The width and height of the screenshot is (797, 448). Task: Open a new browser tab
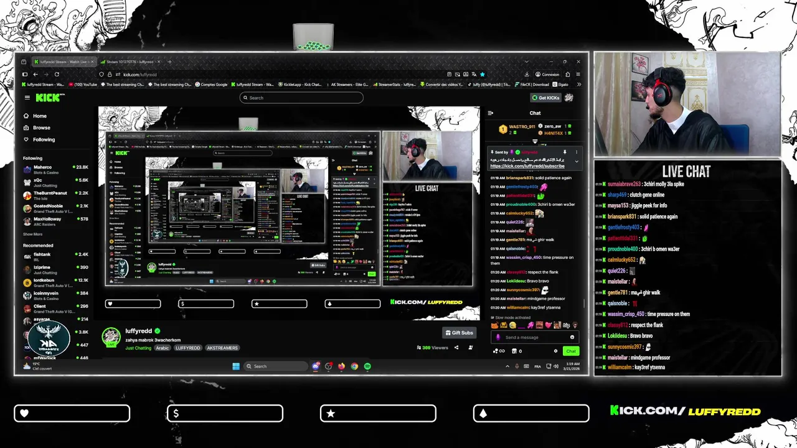point(169,62)
